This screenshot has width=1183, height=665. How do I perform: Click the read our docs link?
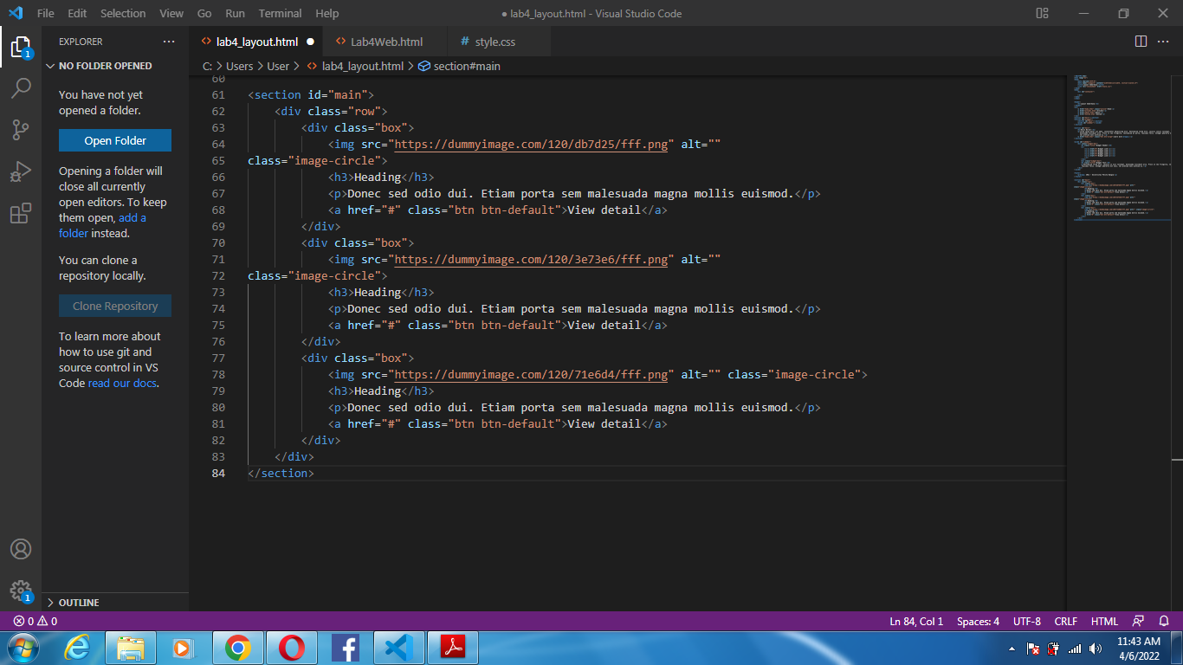point(121,383)
